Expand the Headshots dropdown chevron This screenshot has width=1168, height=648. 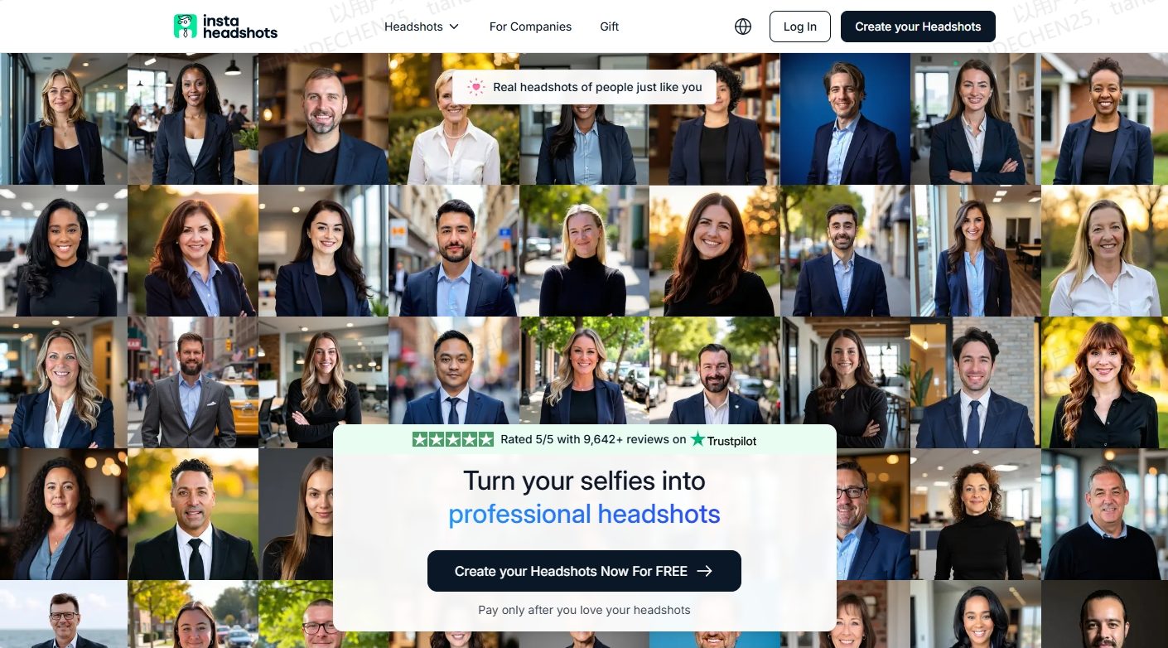pos(454,27)
